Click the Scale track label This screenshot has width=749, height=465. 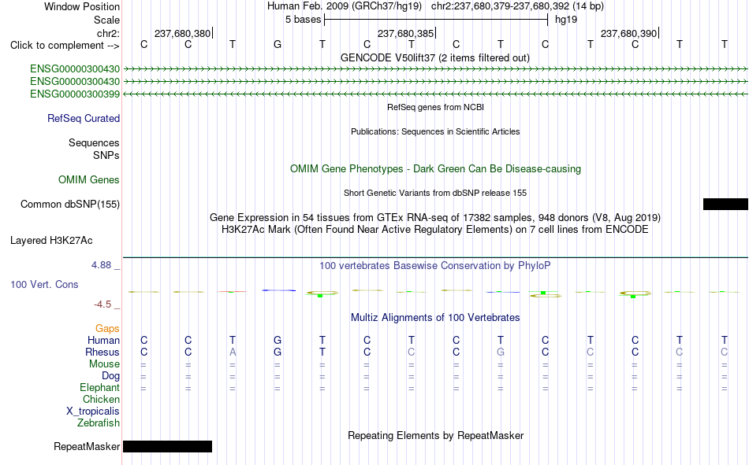pos(106,20)
